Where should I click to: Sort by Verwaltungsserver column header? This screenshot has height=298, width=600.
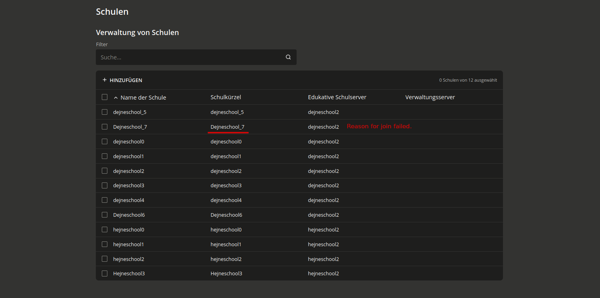point(430,97)
